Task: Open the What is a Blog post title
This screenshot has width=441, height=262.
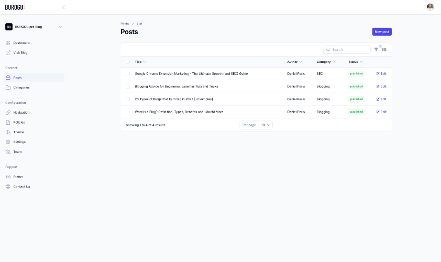Action: click(179, 112)
